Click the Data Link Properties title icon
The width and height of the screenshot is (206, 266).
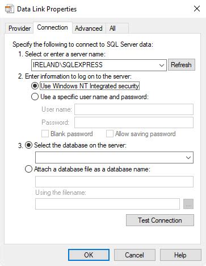click(x=9, y=9)
